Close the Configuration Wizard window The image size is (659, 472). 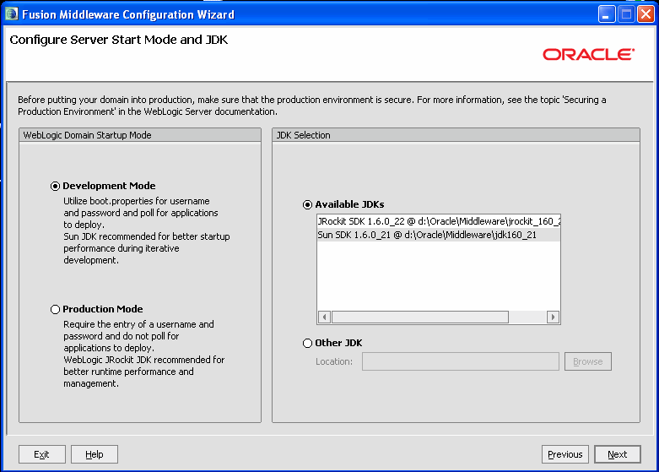646,14
